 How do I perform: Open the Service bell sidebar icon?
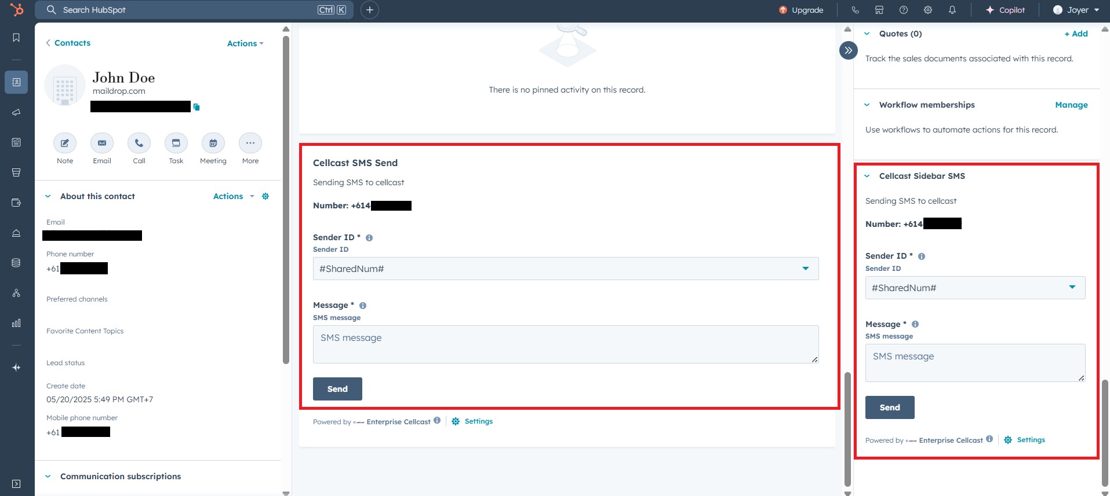(16, 233)
